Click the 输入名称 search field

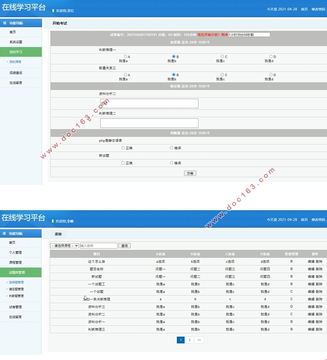pyautogui.click(x=98, y=246)
